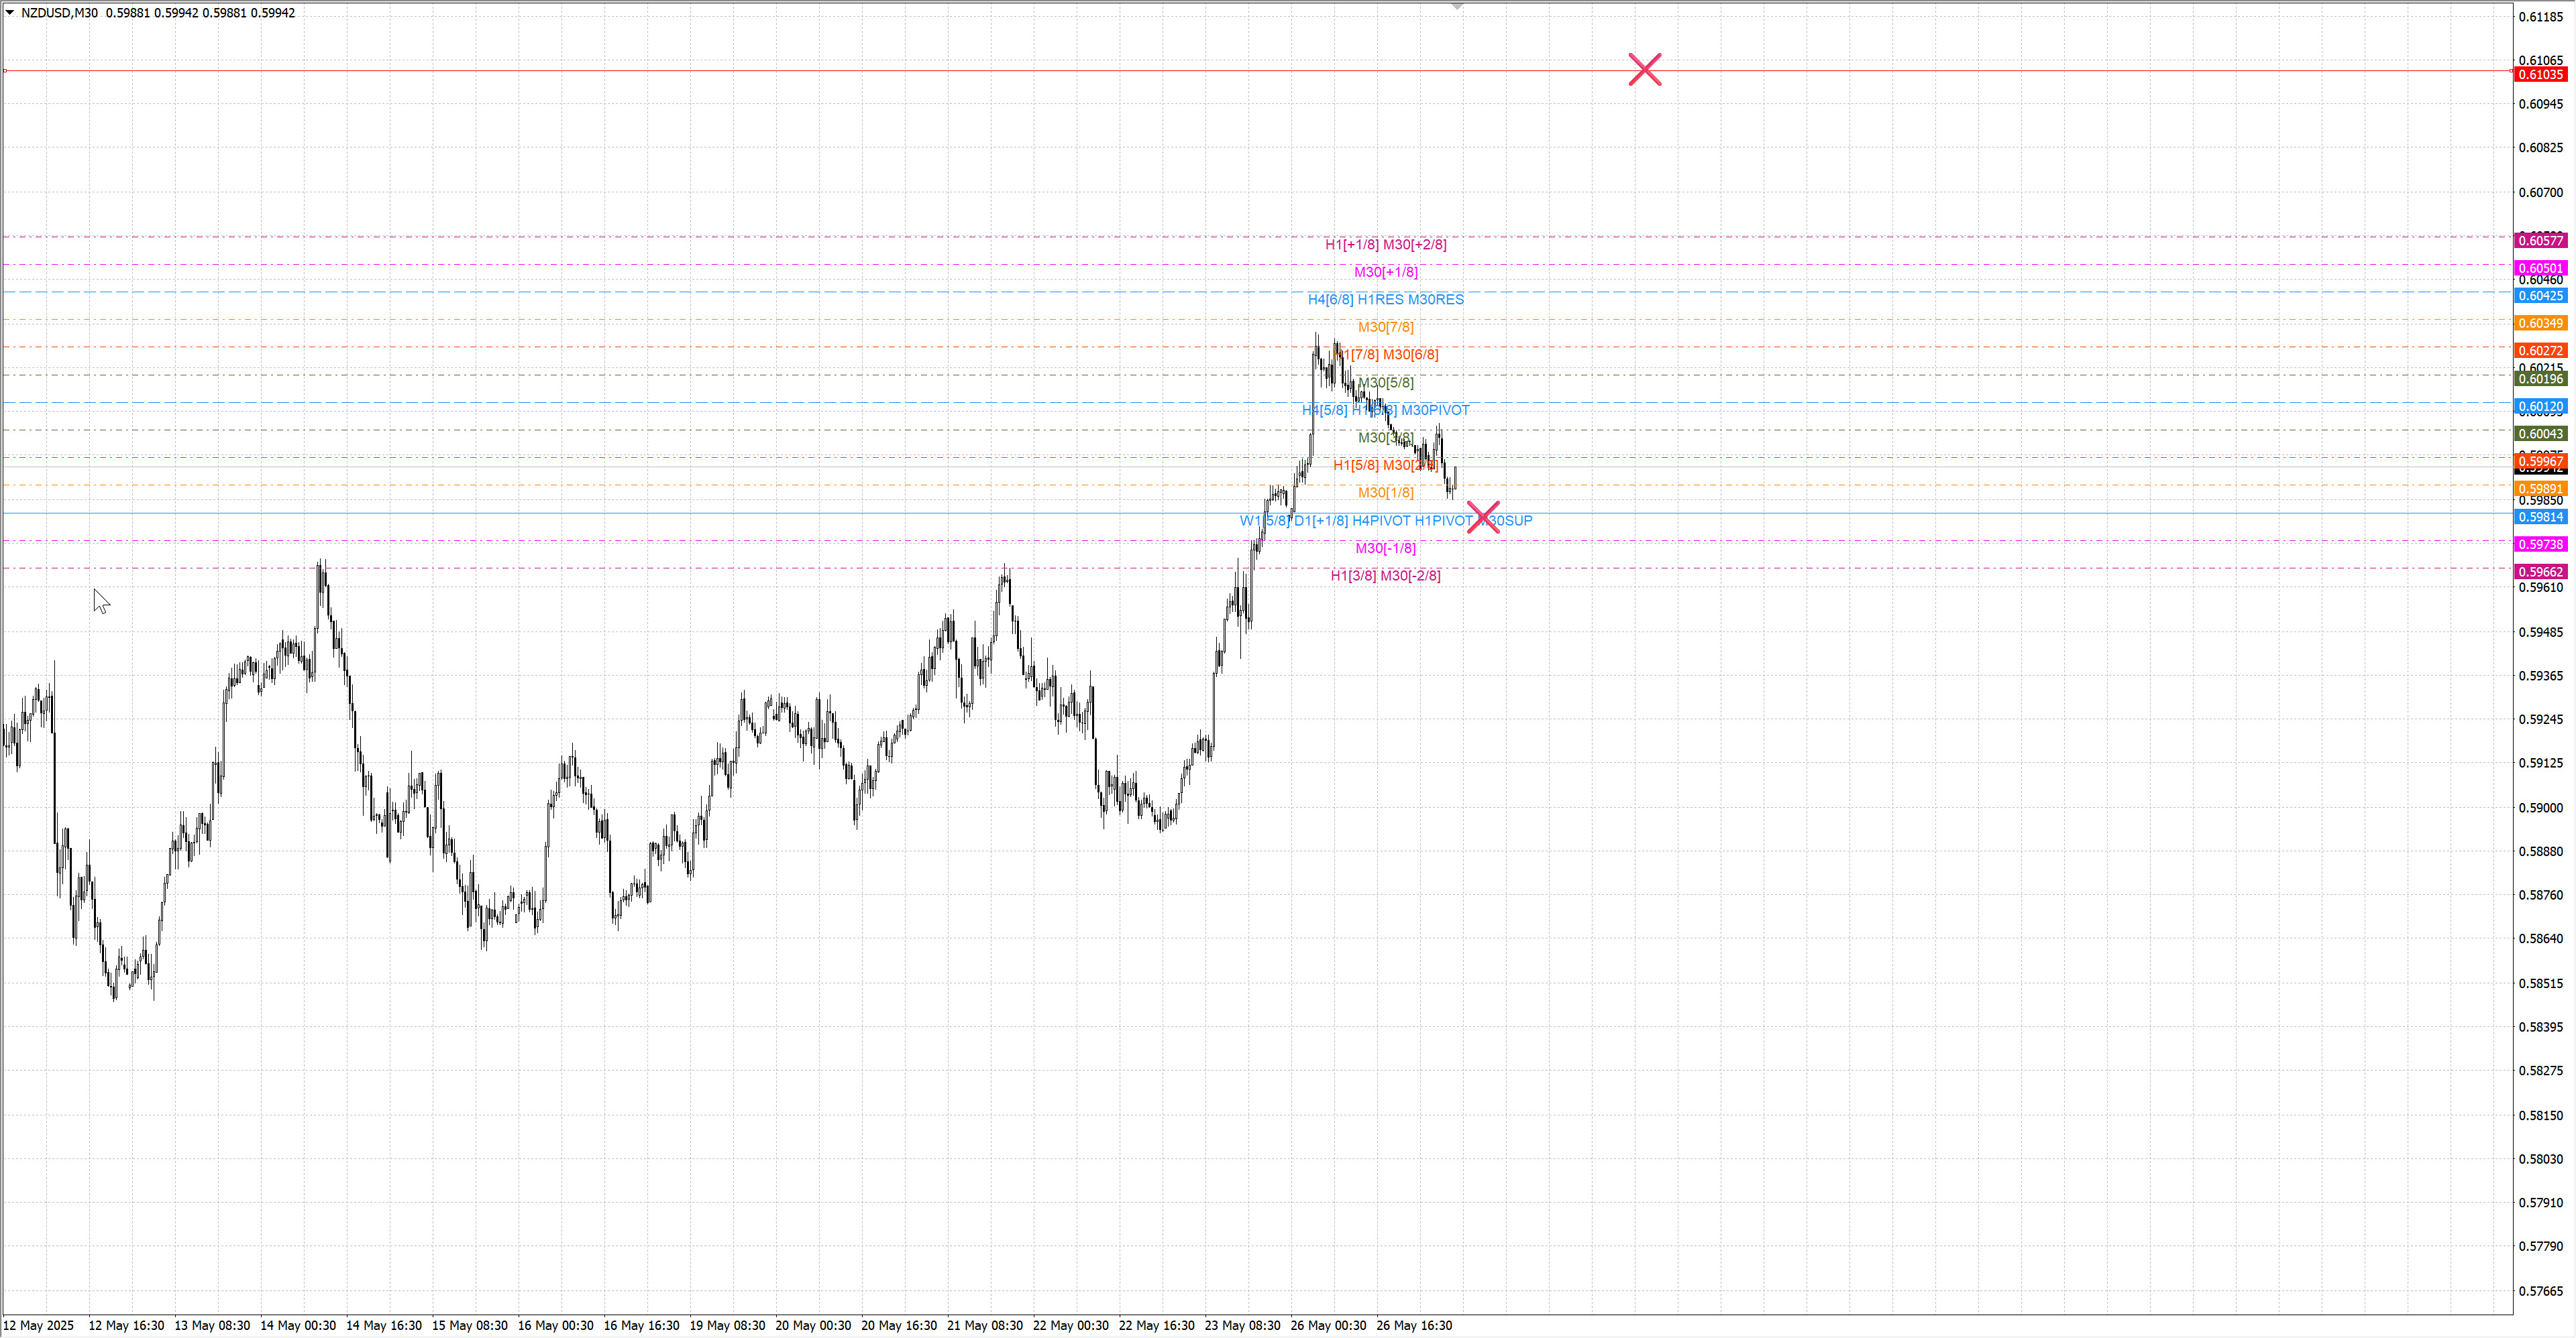Click the green 0.60043 price tag

[2540, 434]
